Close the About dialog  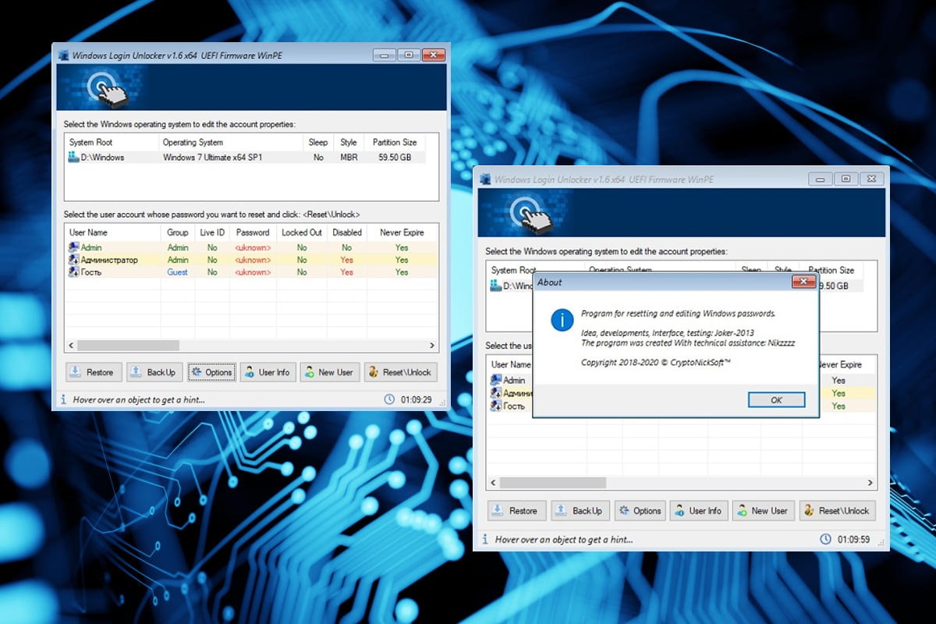coord(803,282)
